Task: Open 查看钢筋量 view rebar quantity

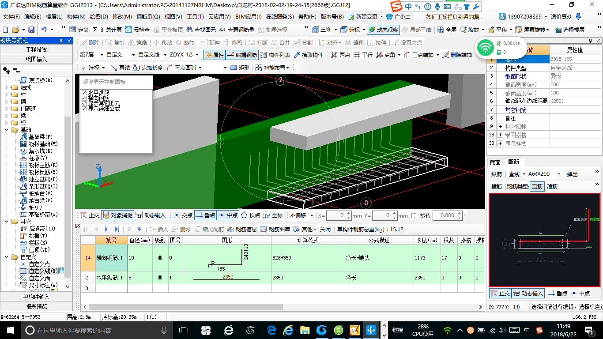Action: coord(236,30)
